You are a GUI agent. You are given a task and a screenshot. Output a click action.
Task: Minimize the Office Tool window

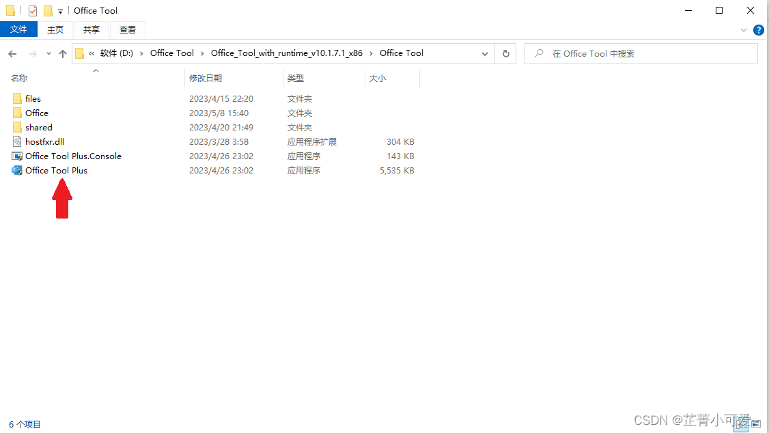pyautogui.click(x=688, y=10)
